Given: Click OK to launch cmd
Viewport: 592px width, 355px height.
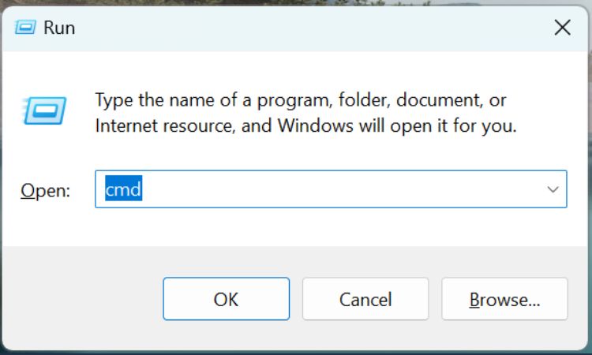Looking at the screenshot, I should tap(227, 299).
